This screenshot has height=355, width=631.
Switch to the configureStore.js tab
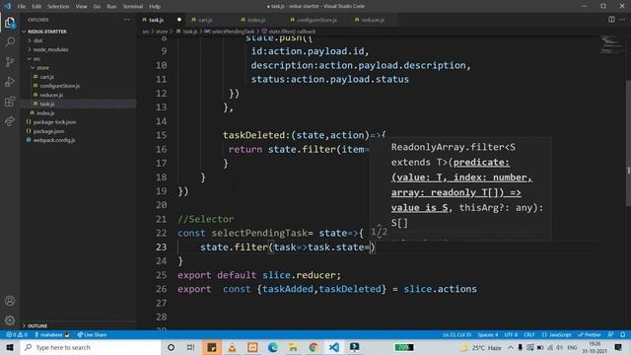[317, 20]
